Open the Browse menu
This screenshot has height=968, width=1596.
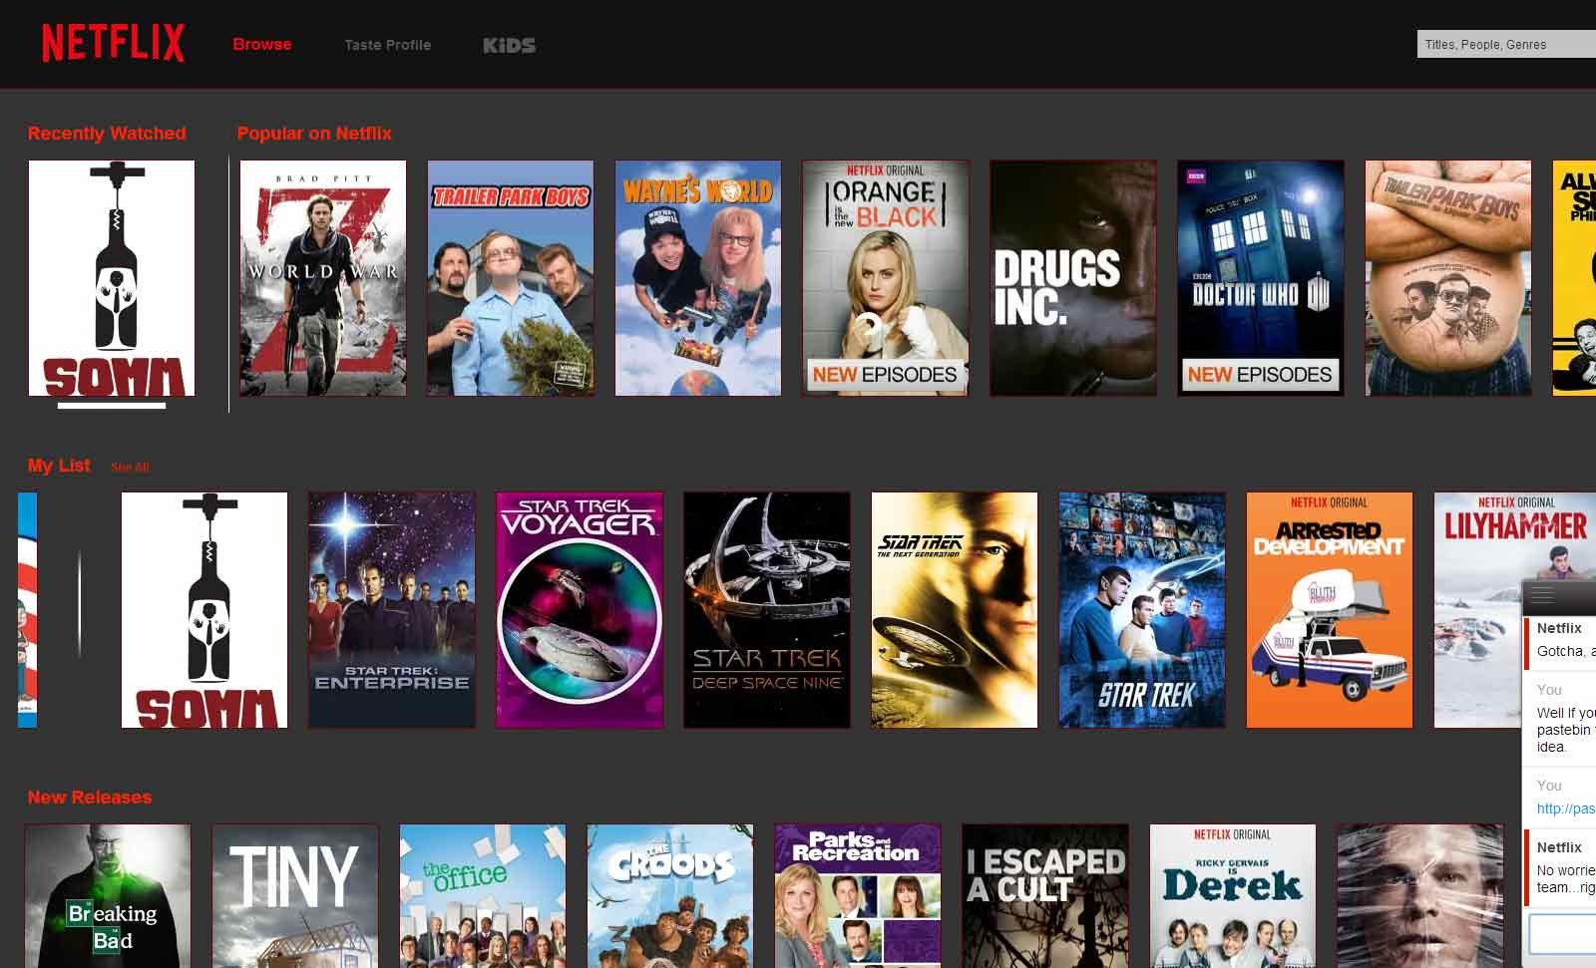coord(262,45)
